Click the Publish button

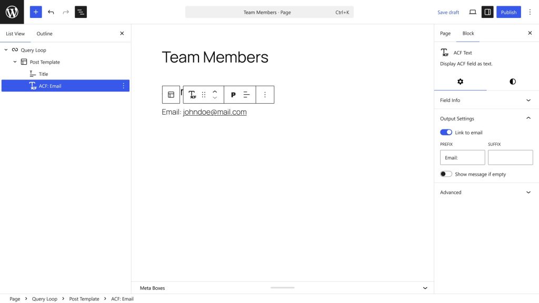pyautogui.click(x=508, y=13)
